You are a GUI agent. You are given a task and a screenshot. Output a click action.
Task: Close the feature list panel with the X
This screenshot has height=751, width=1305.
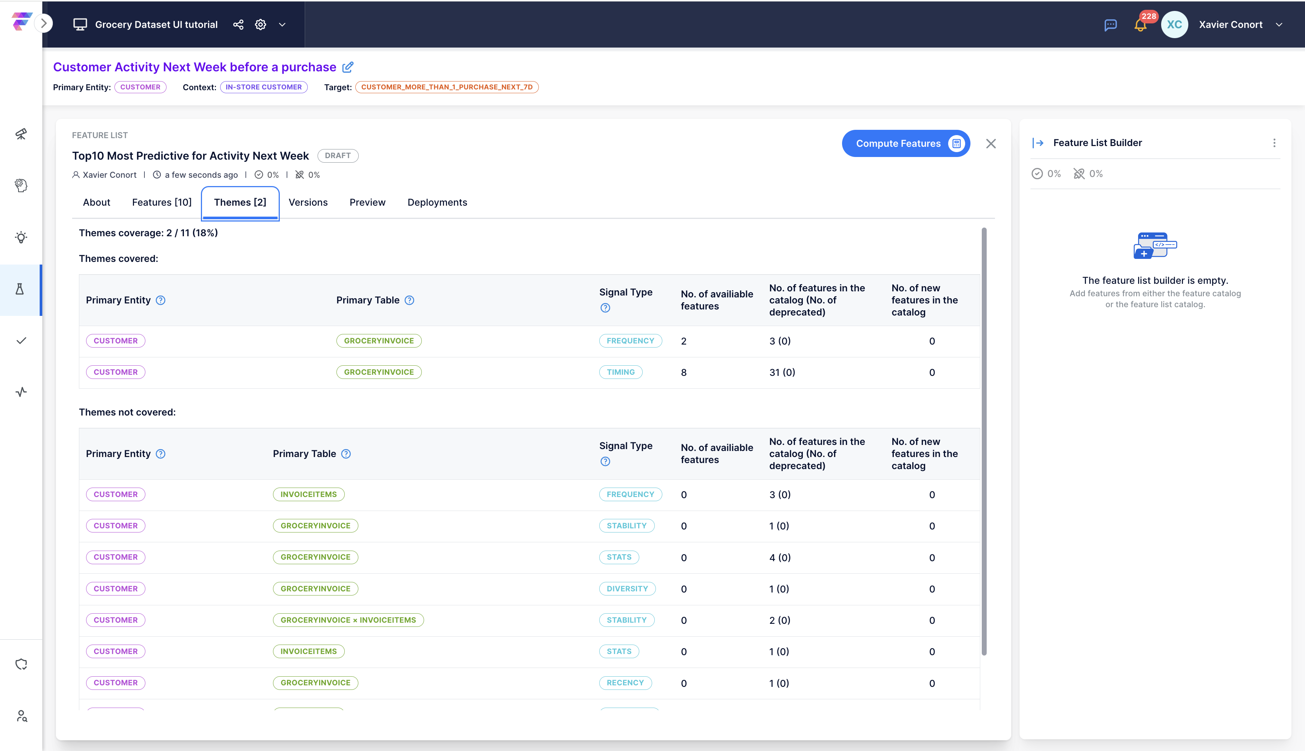pyautogui.click(x=991, y=143)
